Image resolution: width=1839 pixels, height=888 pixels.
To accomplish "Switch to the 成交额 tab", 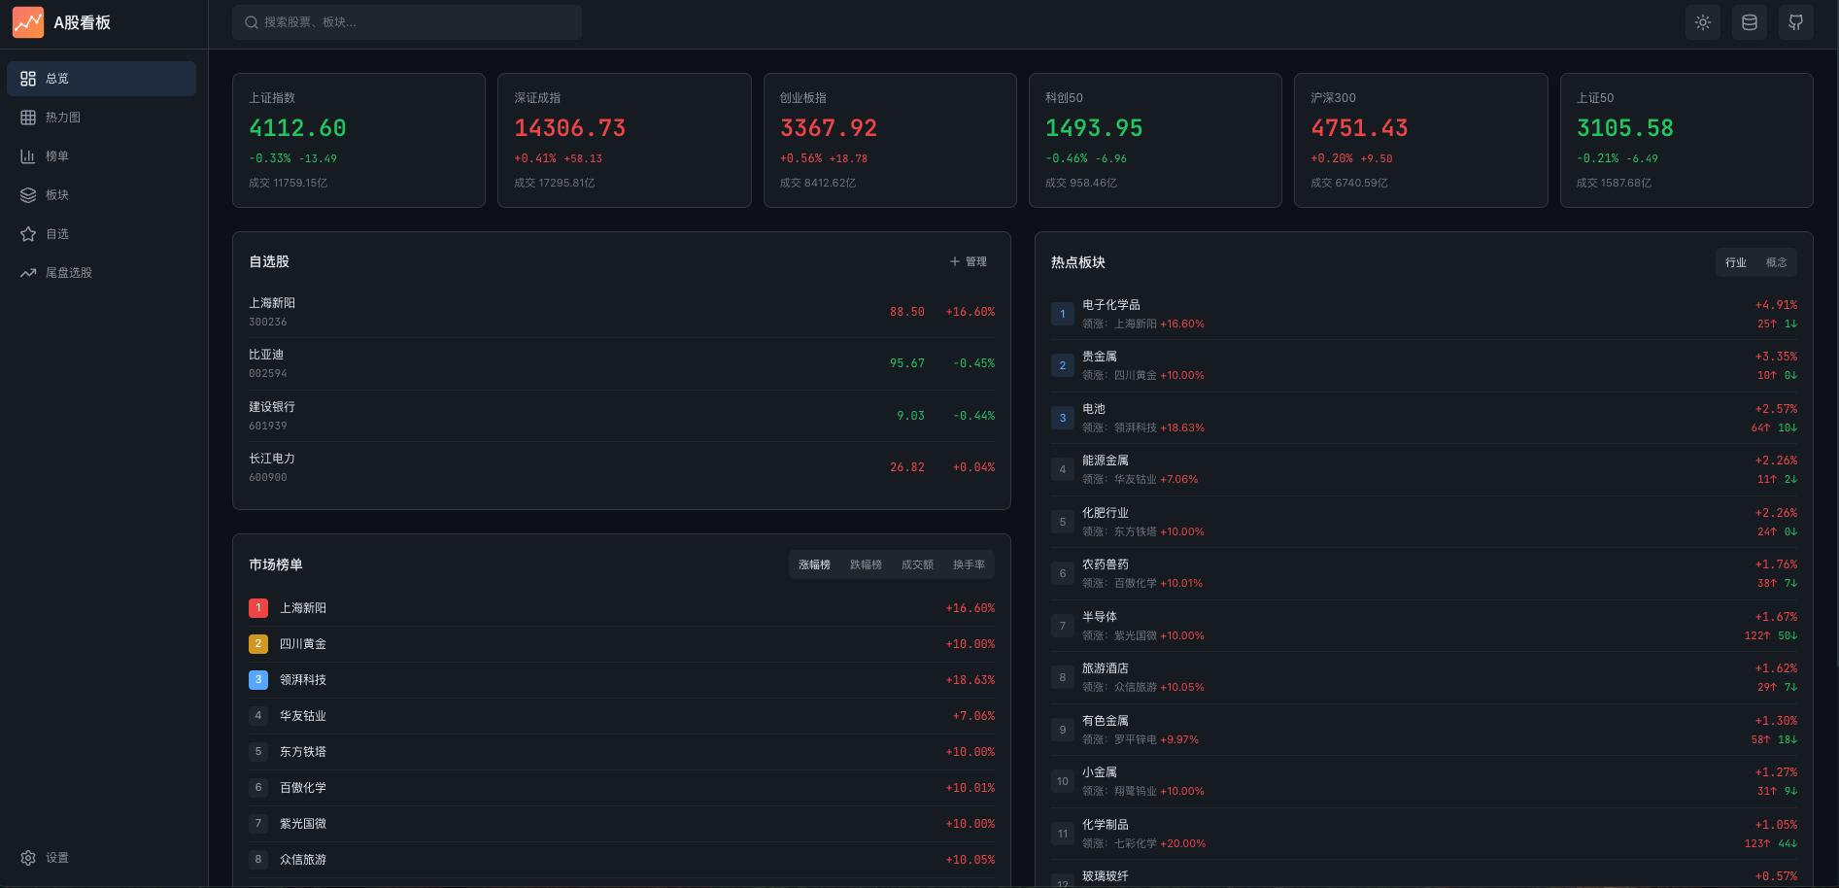I will (x=917, y=564).
